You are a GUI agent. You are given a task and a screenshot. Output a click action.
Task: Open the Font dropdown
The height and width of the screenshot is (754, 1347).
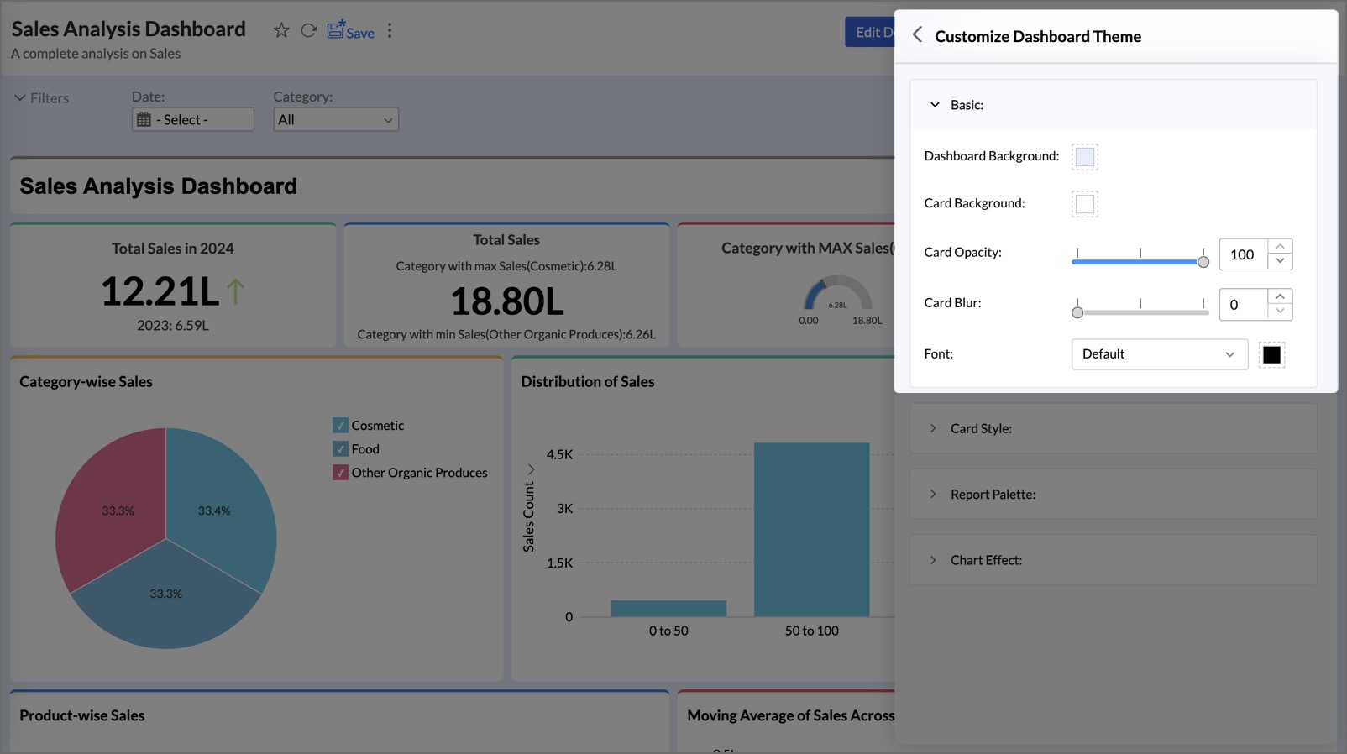(x=1159, y=354)
